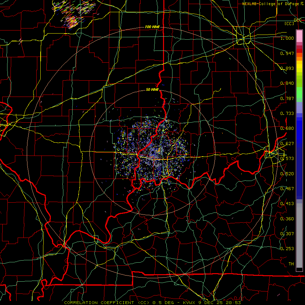Click the 0.413 legend value
The image size is (305, 305).
[287, 204]
